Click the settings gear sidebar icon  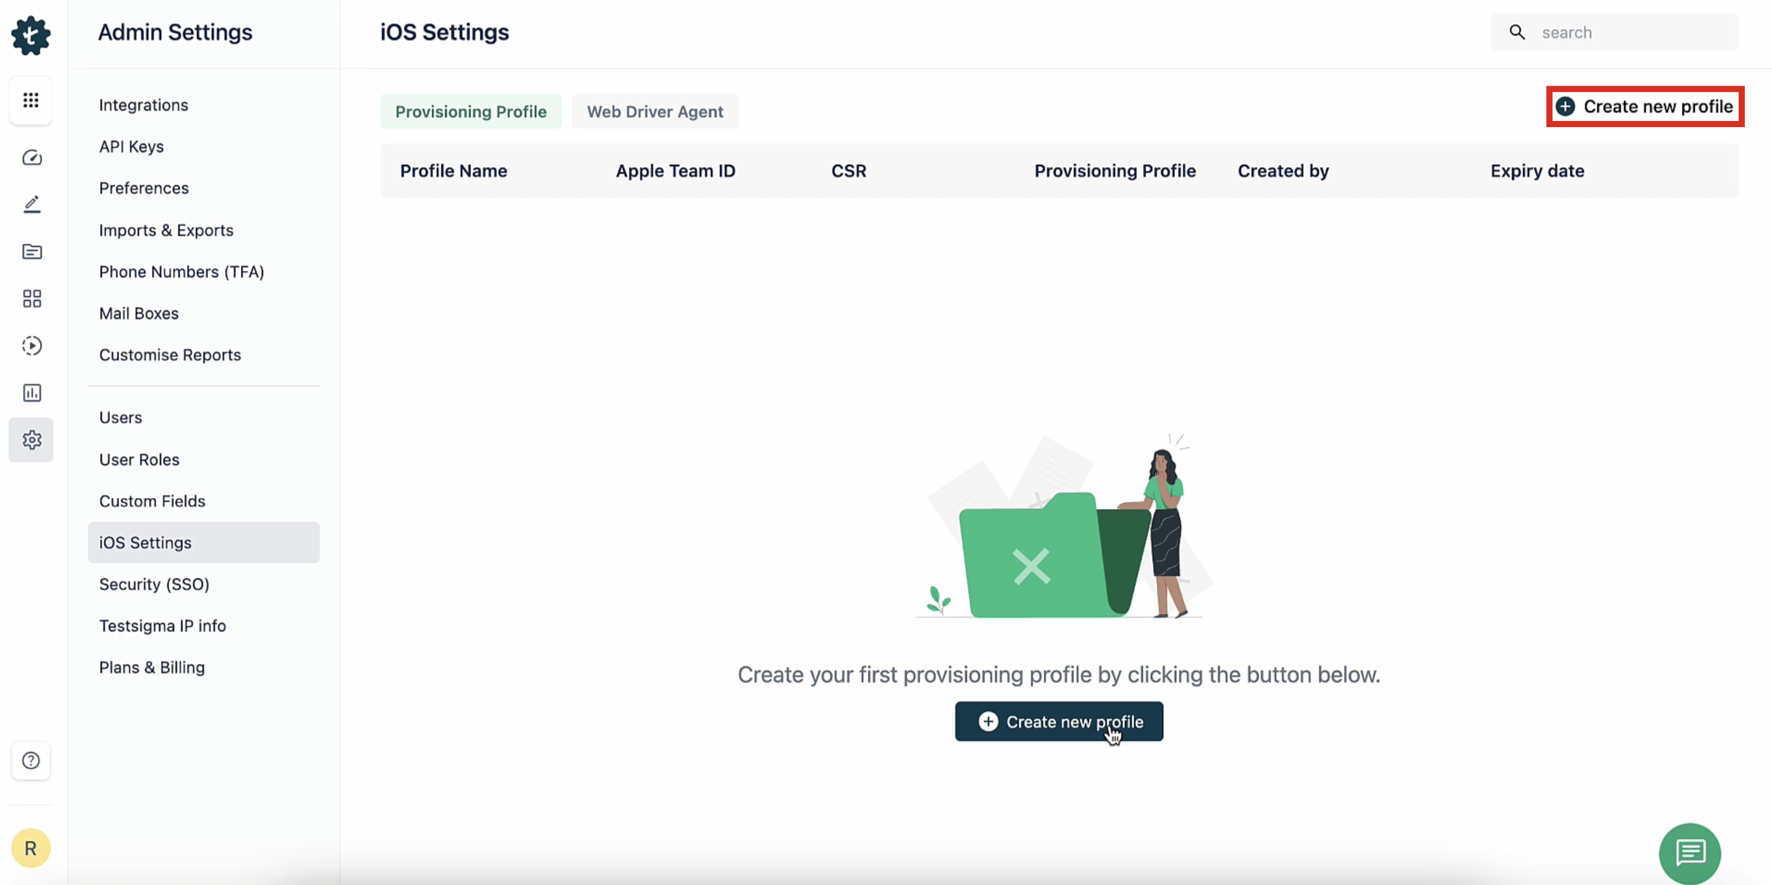[31, 440]
